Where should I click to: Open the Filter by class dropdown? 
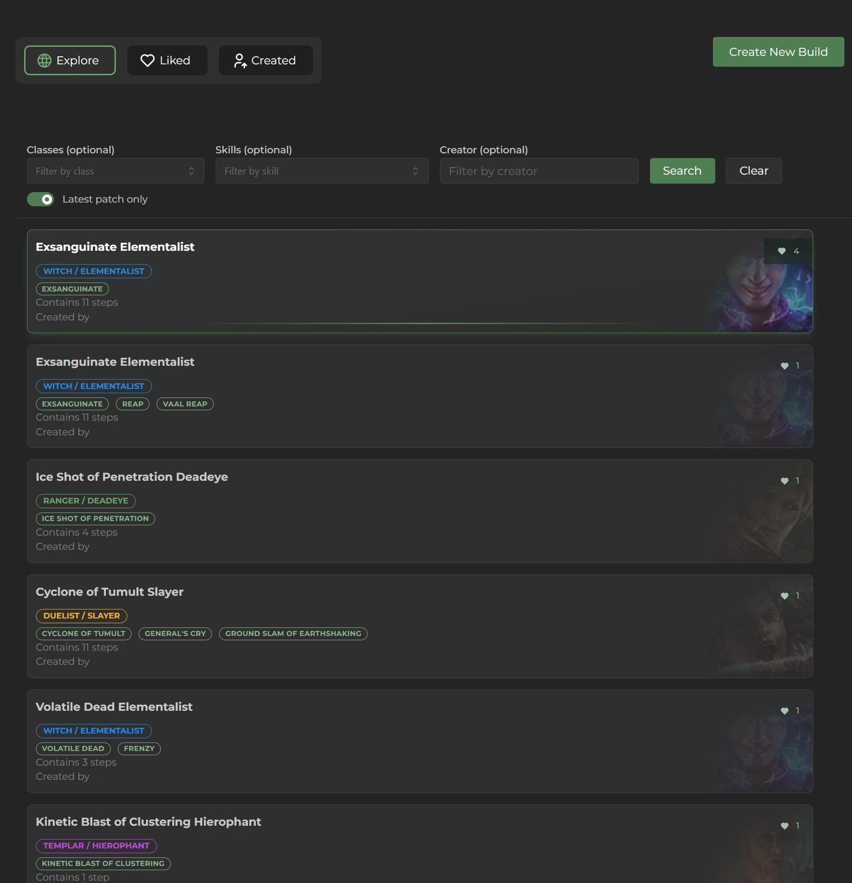[115, 171]
